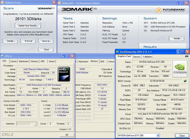Close the 3DMark Score window via X
Viewport: 190px width, 139px height.
click(x=54, y=2)
